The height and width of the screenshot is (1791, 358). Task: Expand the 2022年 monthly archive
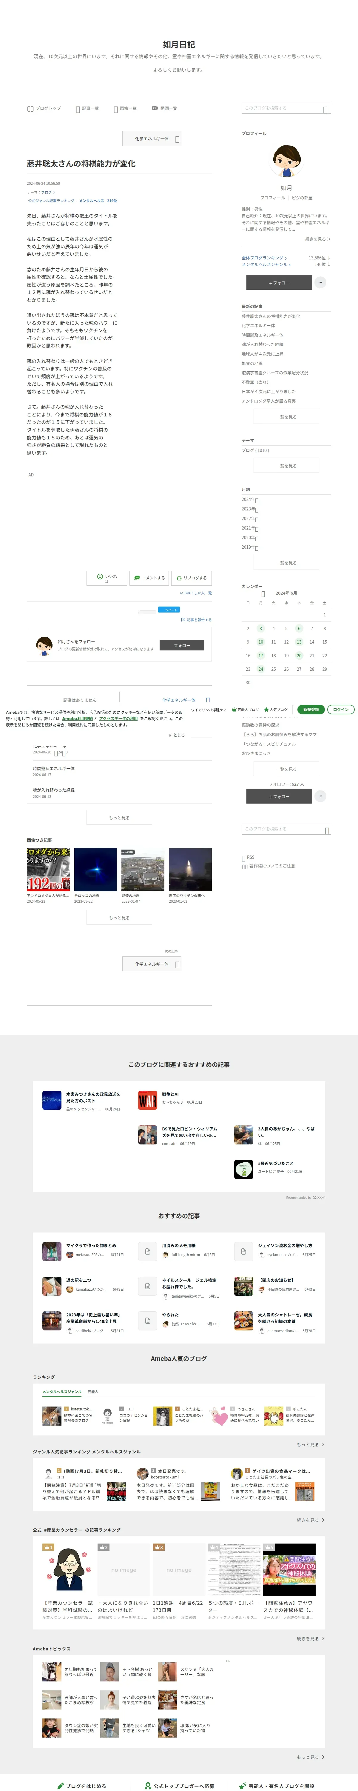click(x=250, y=519)
